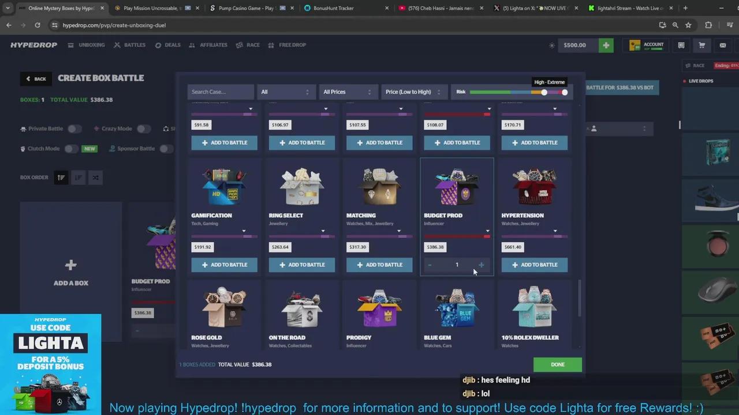This screenshot has height=415, width=739.
Task: Click the HypeDrop logo
Action: (x=33, y=45)
